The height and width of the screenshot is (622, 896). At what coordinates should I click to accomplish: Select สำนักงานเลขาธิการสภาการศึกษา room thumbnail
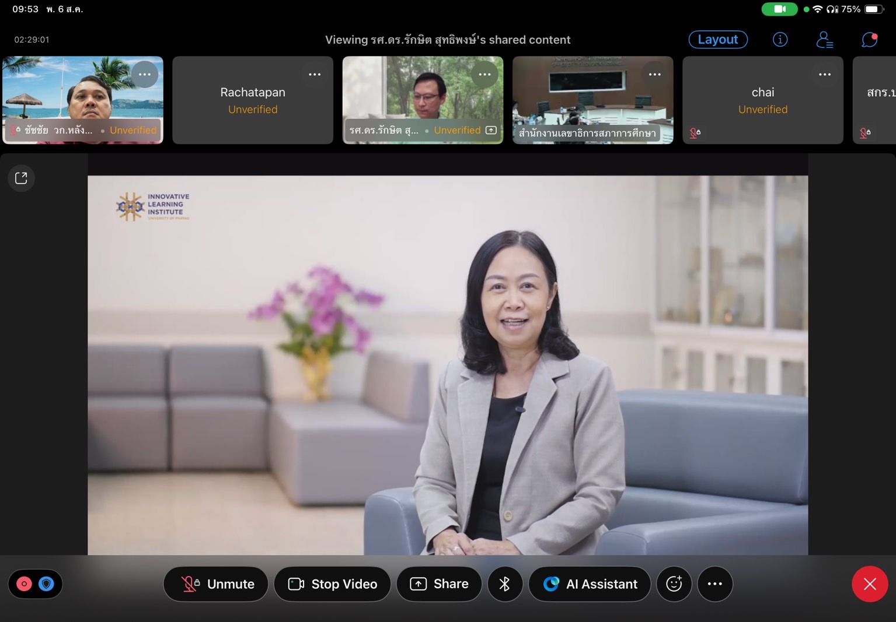click(x=593, y=100)
